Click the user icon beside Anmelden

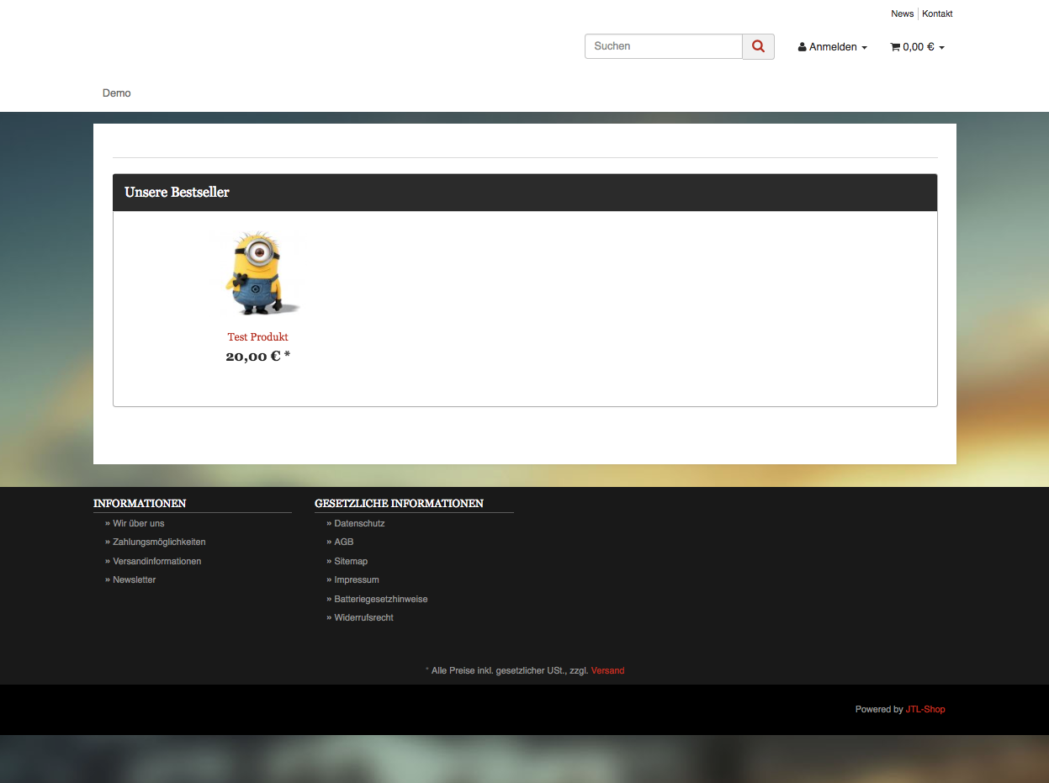tap(803, 48)
